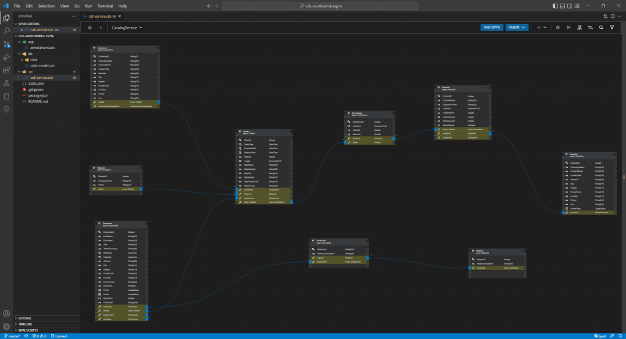Image resolution: width=626 pixels, height=339 pixels.
Task: Click the back arrow in modeler toolbar
Action: coord(101,27)
